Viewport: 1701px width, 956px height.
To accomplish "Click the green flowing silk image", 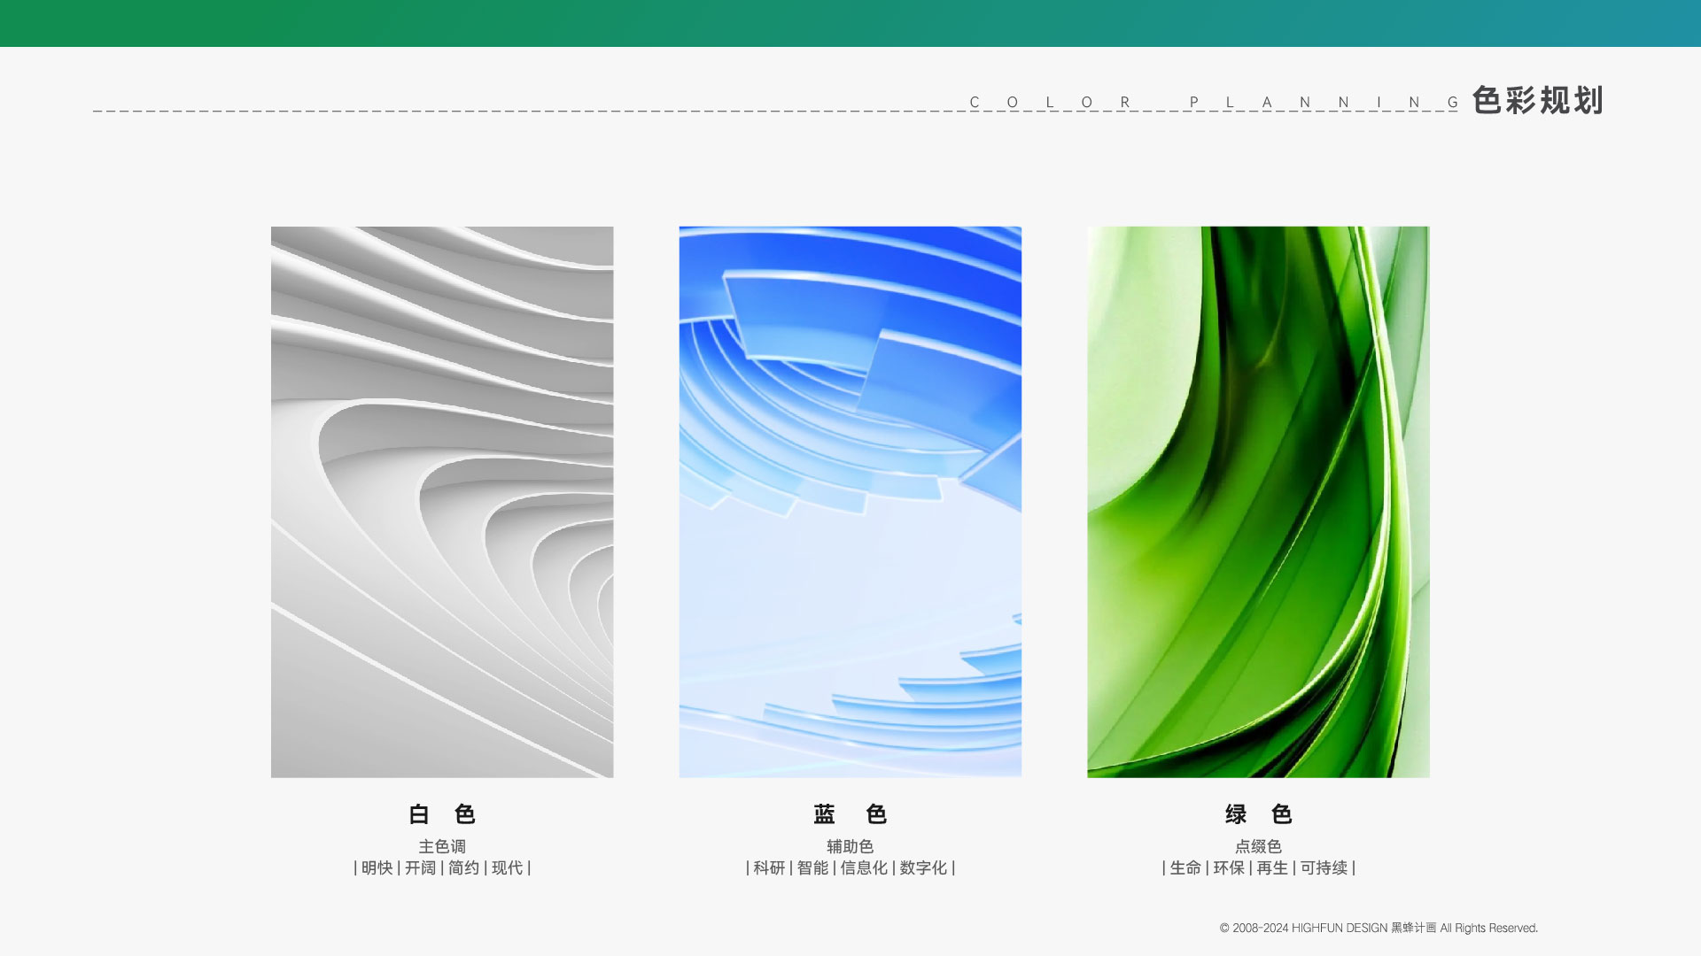I will pyautogui.click(x=1258, y=502).
